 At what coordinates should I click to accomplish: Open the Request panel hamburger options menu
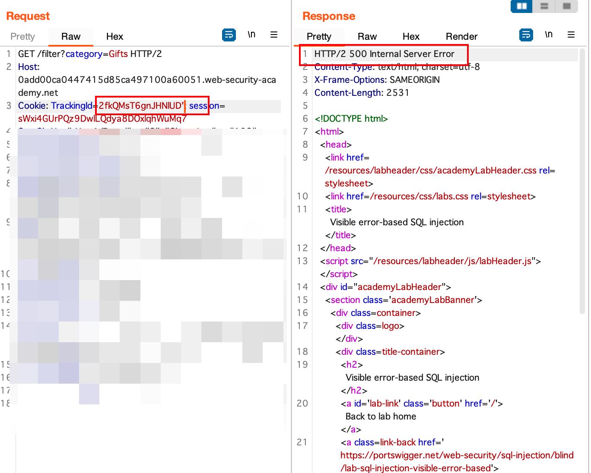pyautogui.click(x=273, y=35)
